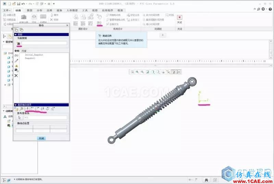Switch to the 注释 ribbon tab
The width and height of the screenshot is (274, 184).
pos(49,11)
